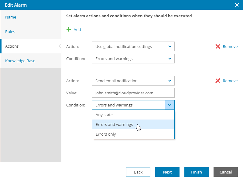Cancel editing the alarm

click(x=225, y=172)
